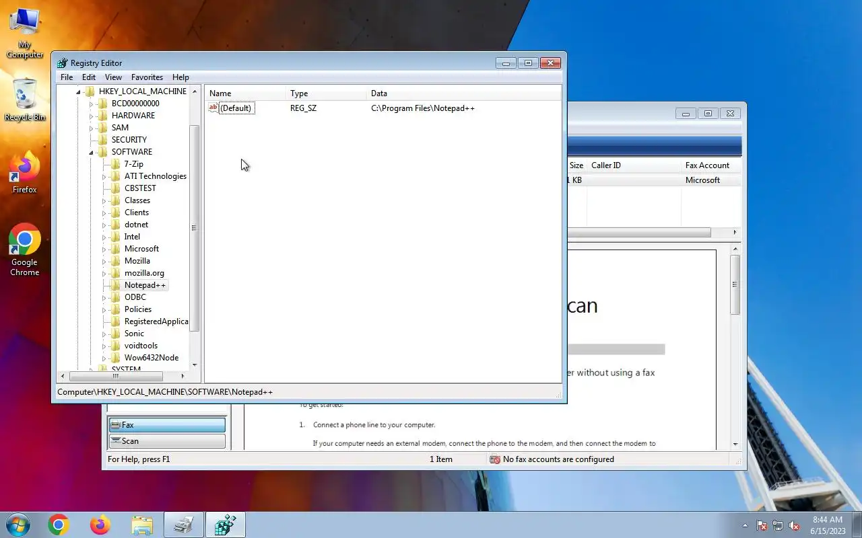The image size is (862, 538).
Task: Select the Notepad++ folder icon
Action: tap(116, 285)
